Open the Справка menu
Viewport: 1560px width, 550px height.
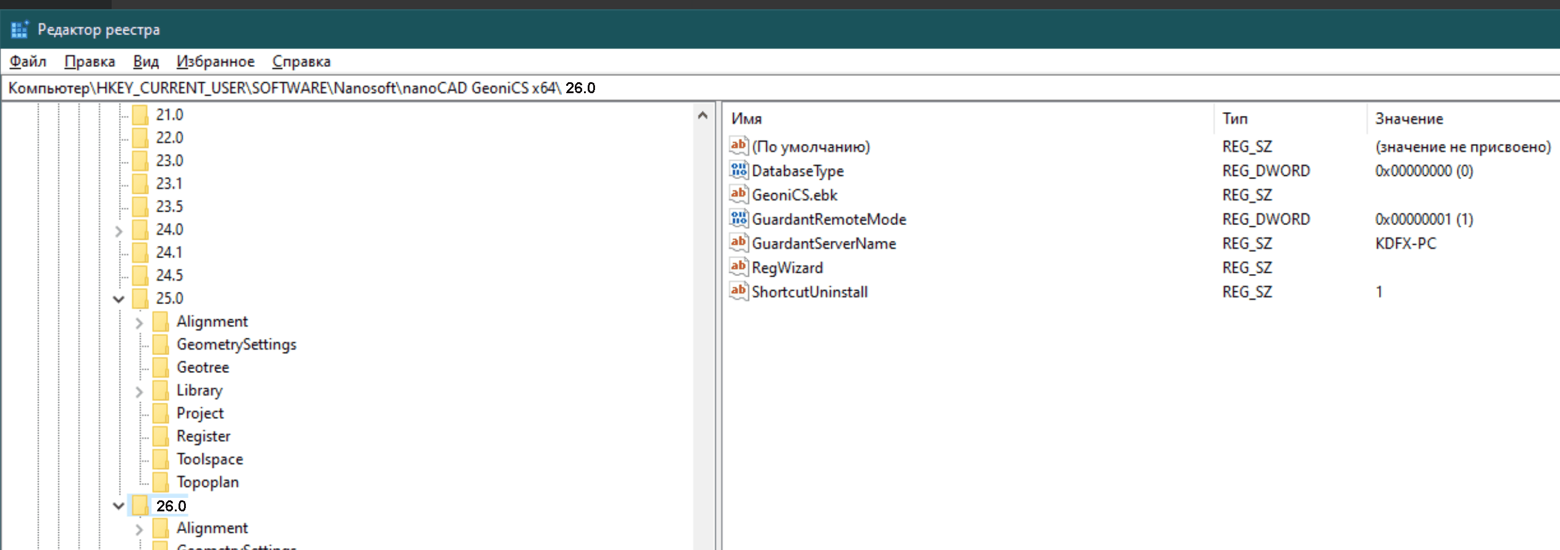click(x=301, y=61)
